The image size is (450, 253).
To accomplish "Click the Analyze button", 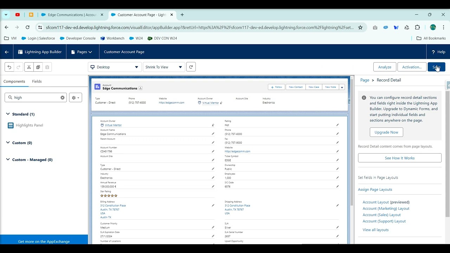I will (x=385, y=67).
